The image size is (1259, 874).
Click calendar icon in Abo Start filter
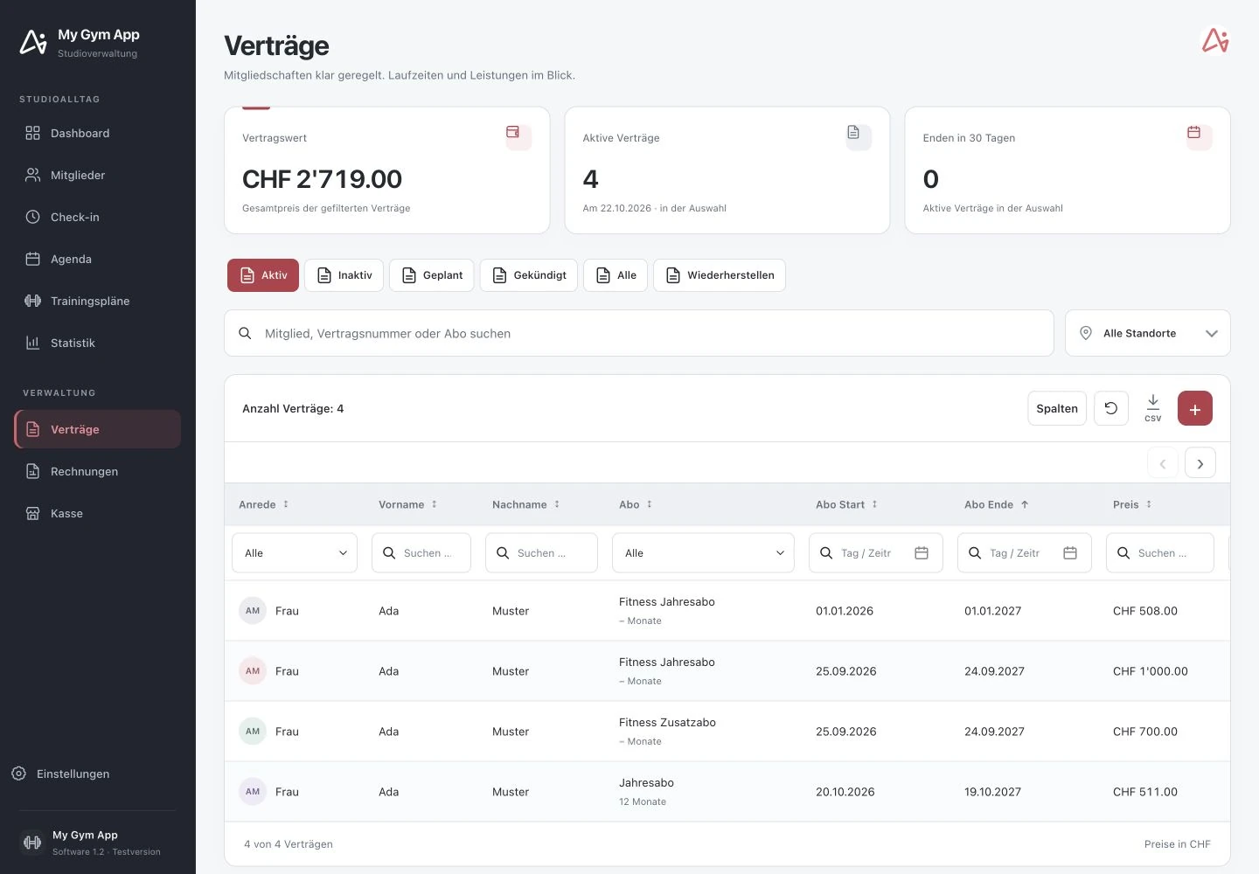coord(922,553)
